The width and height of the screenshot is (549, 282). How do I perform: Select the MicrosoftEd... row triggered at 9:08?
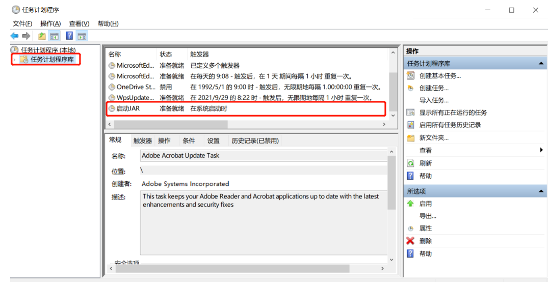pyautogui.click(x=247, y=76)
